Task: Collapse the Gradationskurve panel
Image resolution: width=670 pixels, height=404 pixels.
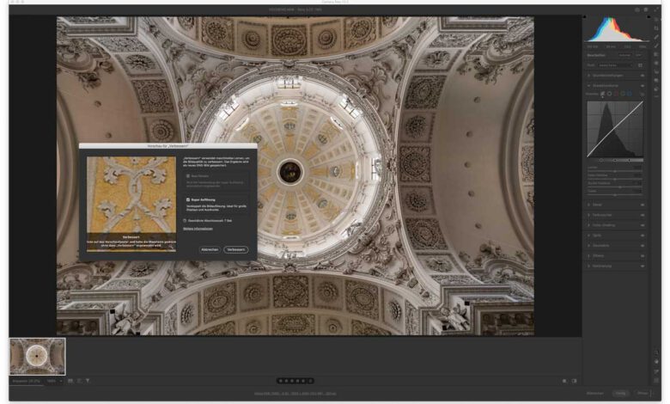Action: [588, 85]
